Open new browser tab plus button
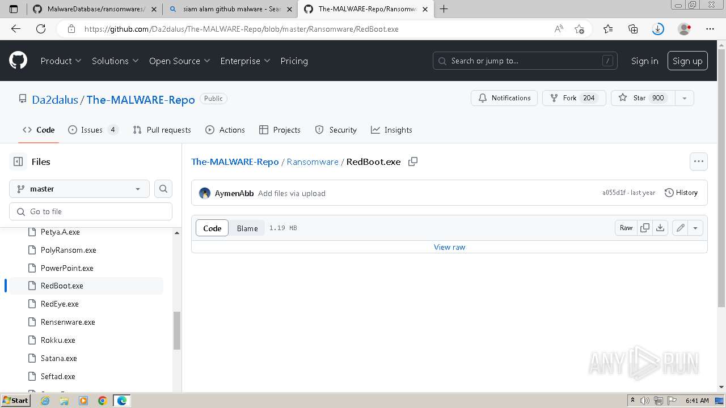The height and width of the screenshot is (408, 726). pyautogui.click(x=444, y=9)
